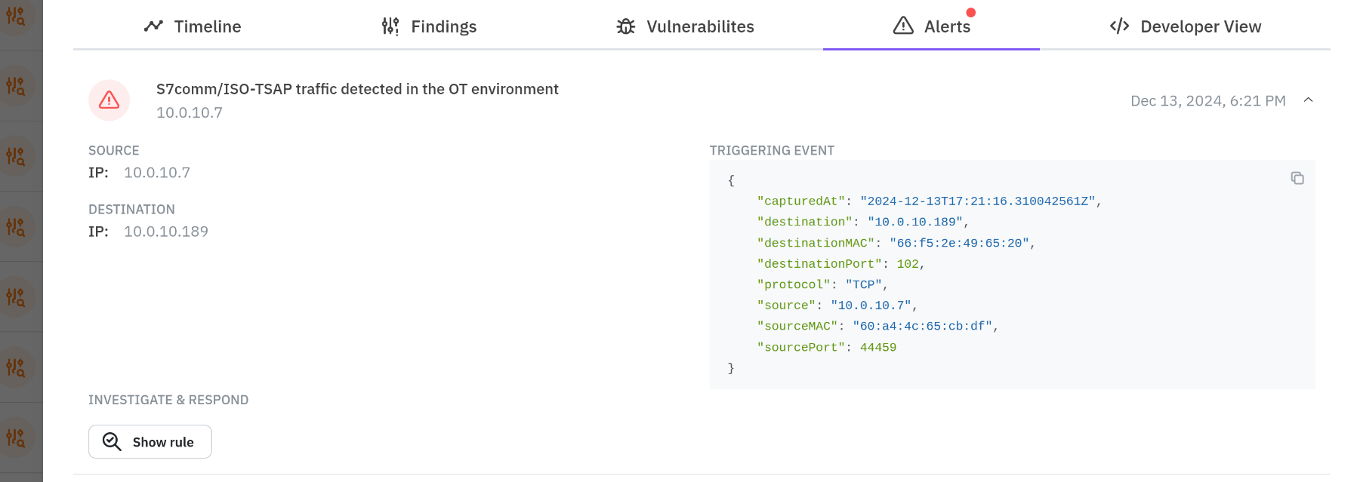
Task: Click the Timeline chart icon
Action: coord(153,26)
